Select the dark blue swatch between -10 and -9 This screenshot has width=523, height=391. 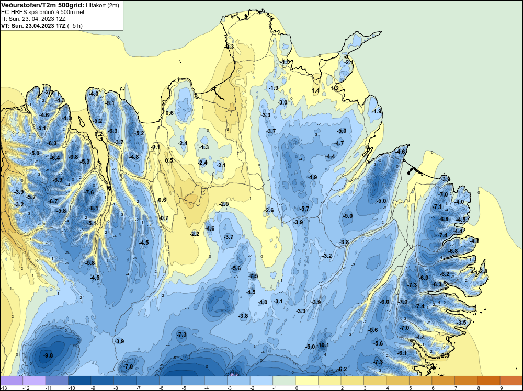(79, 381)
